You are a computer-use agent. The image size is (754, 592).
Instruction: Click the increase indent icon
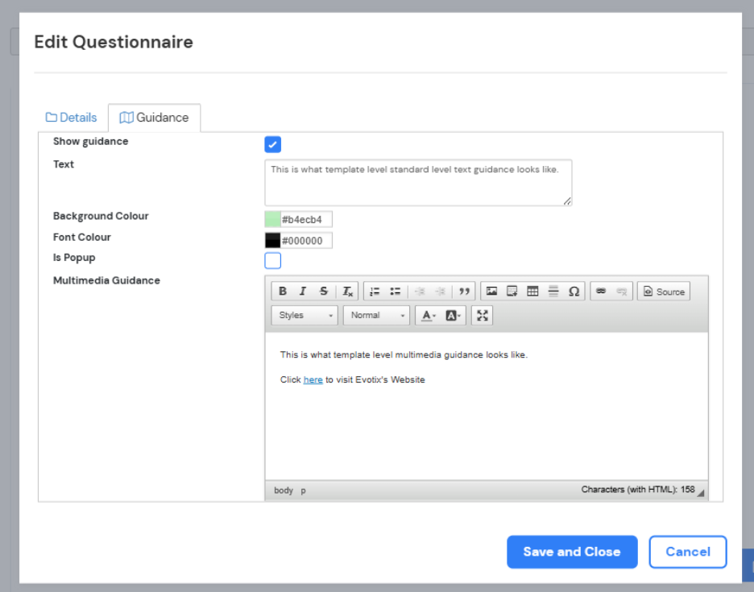(440, 291)
